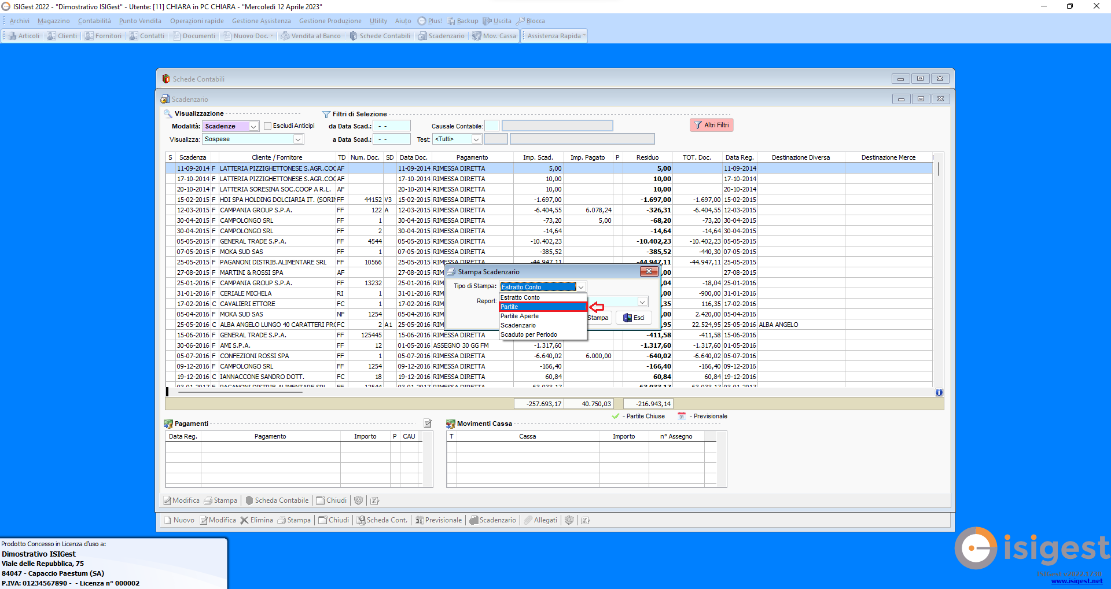Click the Excel export icon in the bottom Schede Contabili toolbar

[x=585, y=520]
